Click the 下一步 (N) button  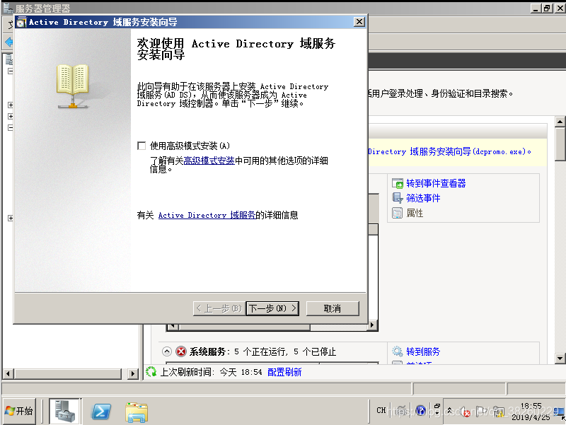(272, 308)
